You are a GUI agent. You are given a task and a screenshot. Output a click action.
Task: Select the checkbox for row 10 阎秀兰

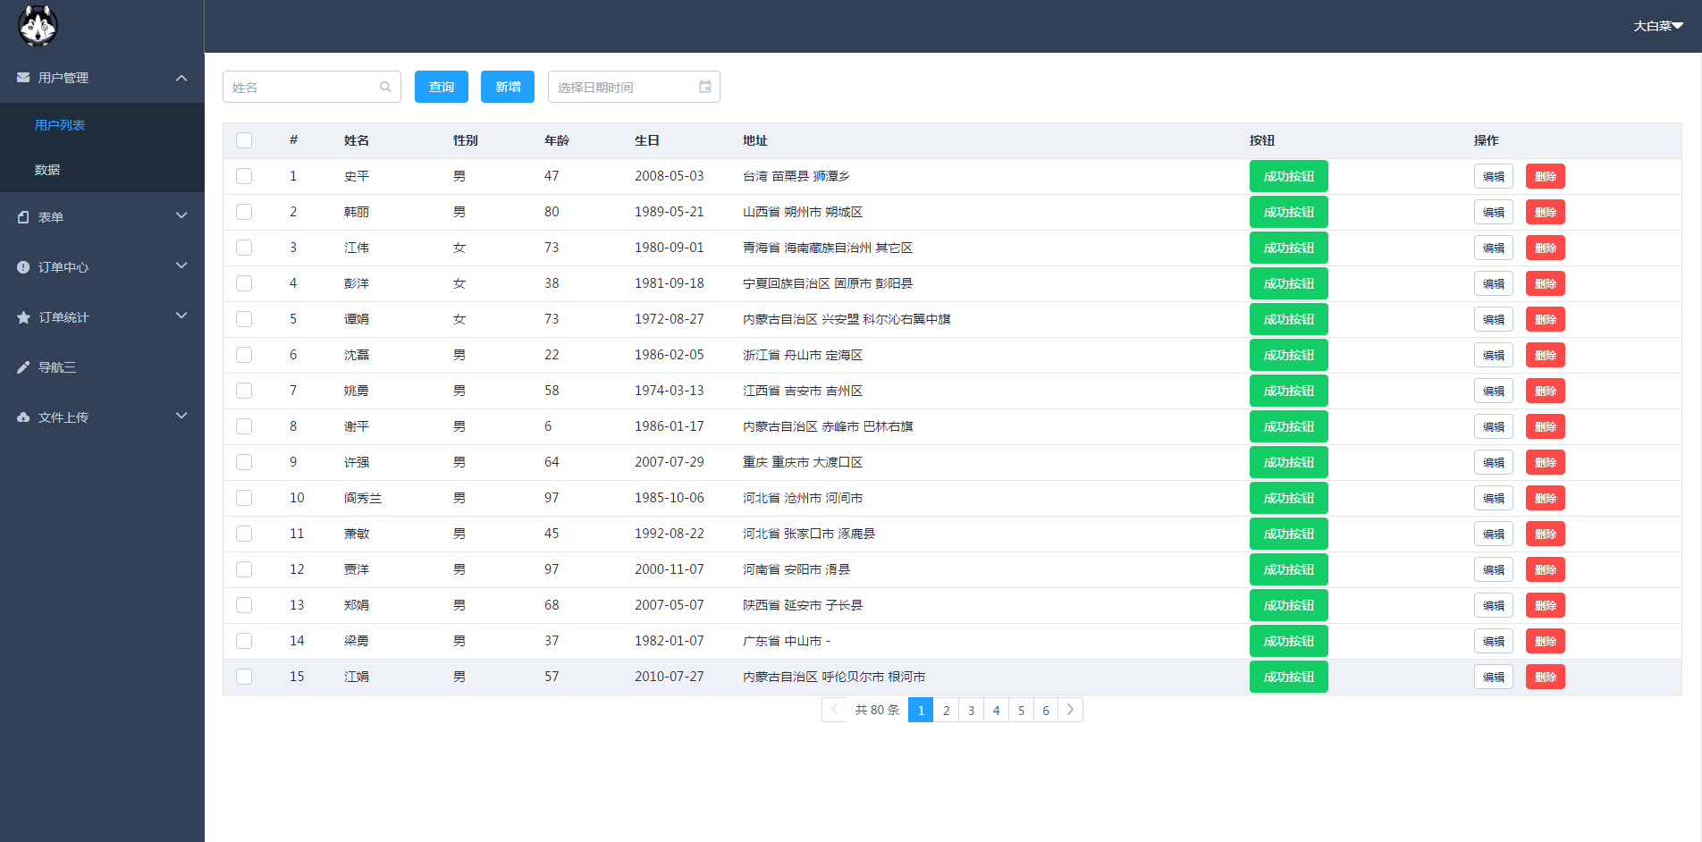pos(244,498)
